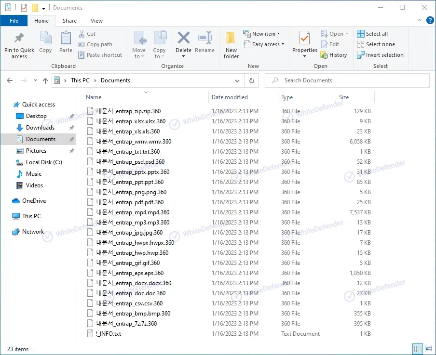Click the History icon in Open group

(334, 55)
